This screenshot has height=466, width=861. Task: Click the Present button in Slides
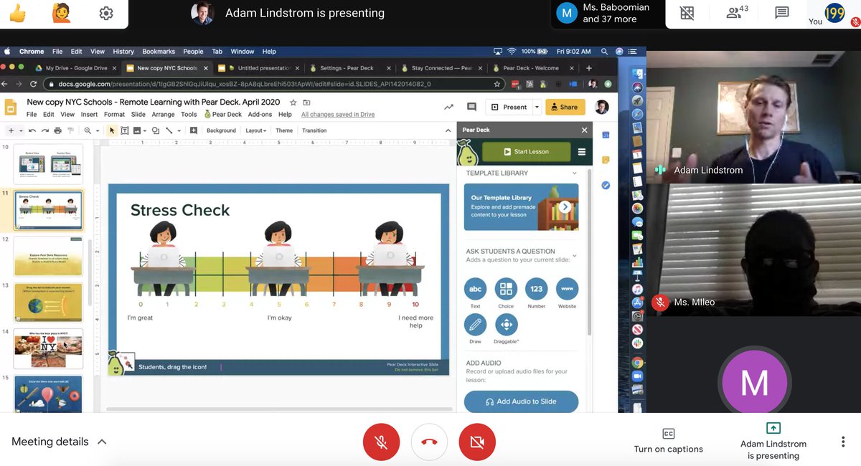[509, 107]
